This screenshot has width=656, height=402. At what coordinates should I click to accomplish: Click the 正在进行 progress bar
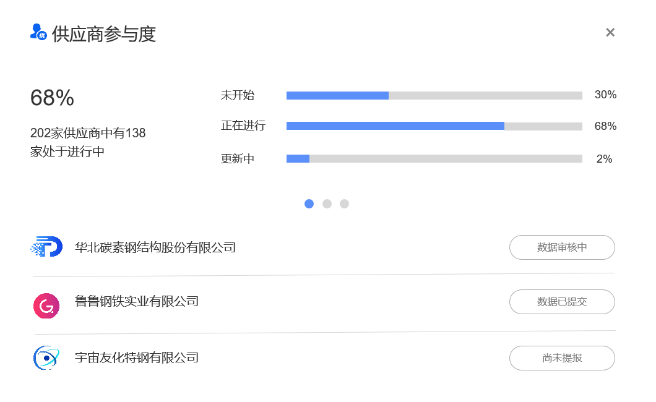[x=434, y=126]
